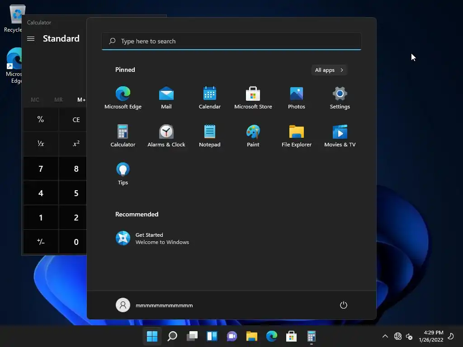Open the Calendar app

[x=210, y=98]
